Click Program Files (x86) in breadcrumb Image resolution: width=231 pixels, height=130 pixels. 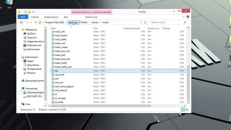[55, 22]
